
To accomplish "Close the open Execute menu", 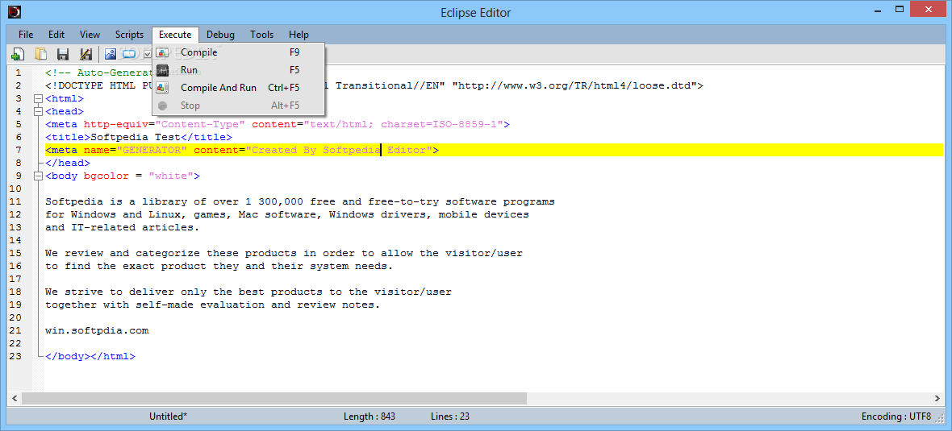I will (x=175, y=35).
